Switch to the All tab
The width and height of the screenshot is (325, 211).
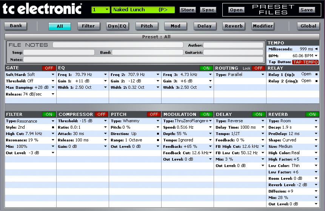[x=60, y=26]
